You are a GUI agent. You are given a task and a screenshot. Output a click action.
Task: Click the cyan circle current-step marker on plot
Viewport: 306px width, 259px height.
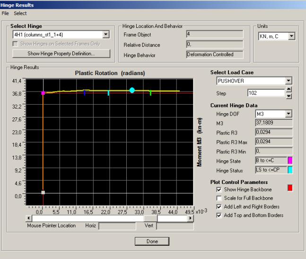(x=132, y=90)
